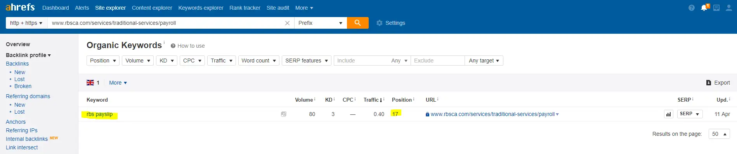Screen dimensions: 737x154
Task: Open Lost under Referring domains
Action: pos(19,112)
